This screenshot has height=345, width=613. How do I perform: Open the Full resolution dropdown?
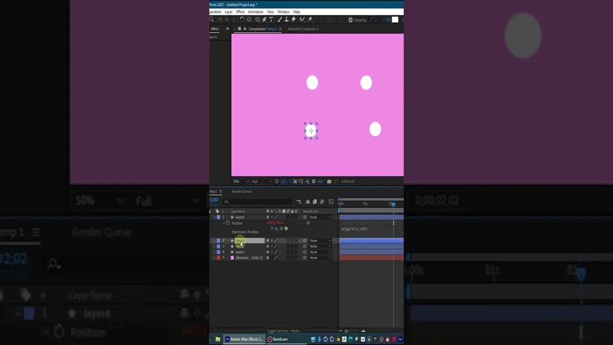262,182
